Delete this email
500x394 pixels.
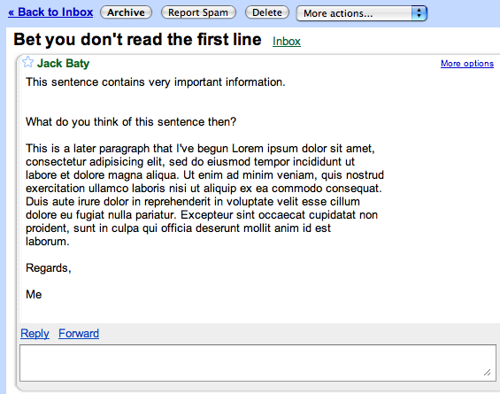coord(267,12)
